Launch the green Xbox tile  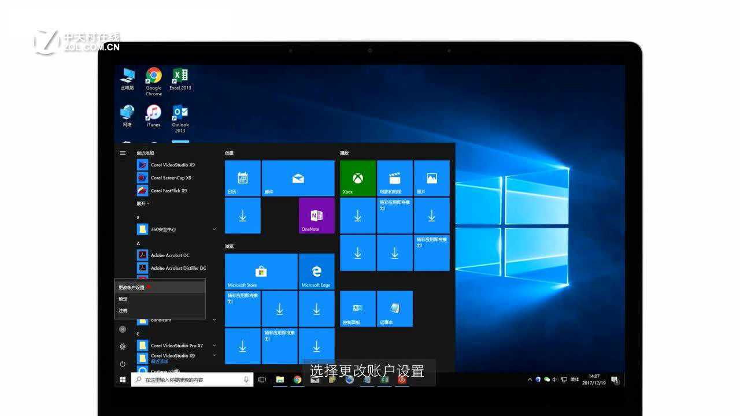point(358,179)
